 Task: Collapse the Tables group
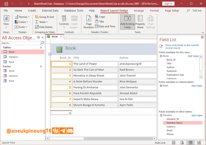[41, 47]
